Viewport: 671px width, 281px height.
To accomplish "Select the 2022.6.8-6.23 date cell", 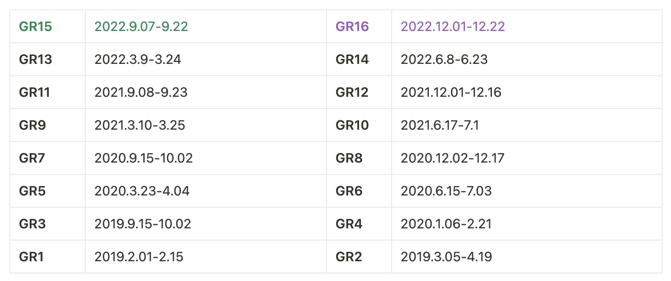I will tap(527, 59).
